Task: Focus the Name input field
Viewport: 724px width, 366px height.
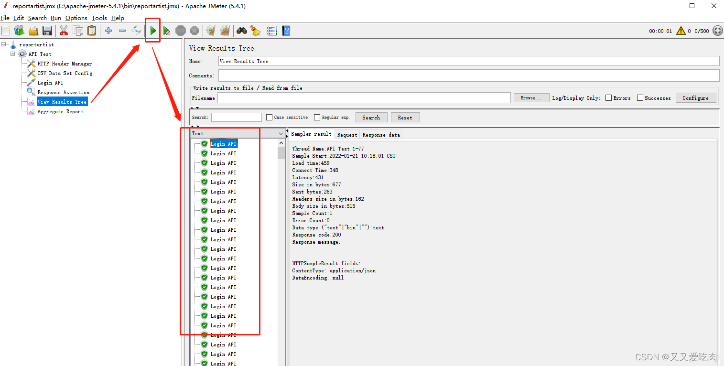Action: [469, 61]
